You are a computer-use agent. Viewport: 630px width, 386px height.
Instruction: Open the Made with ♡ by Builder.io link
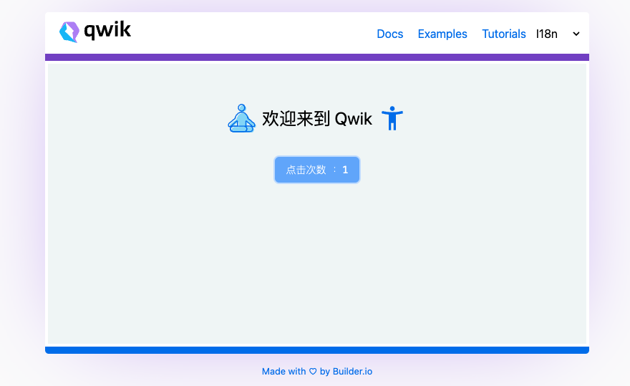tap(317, 372)
